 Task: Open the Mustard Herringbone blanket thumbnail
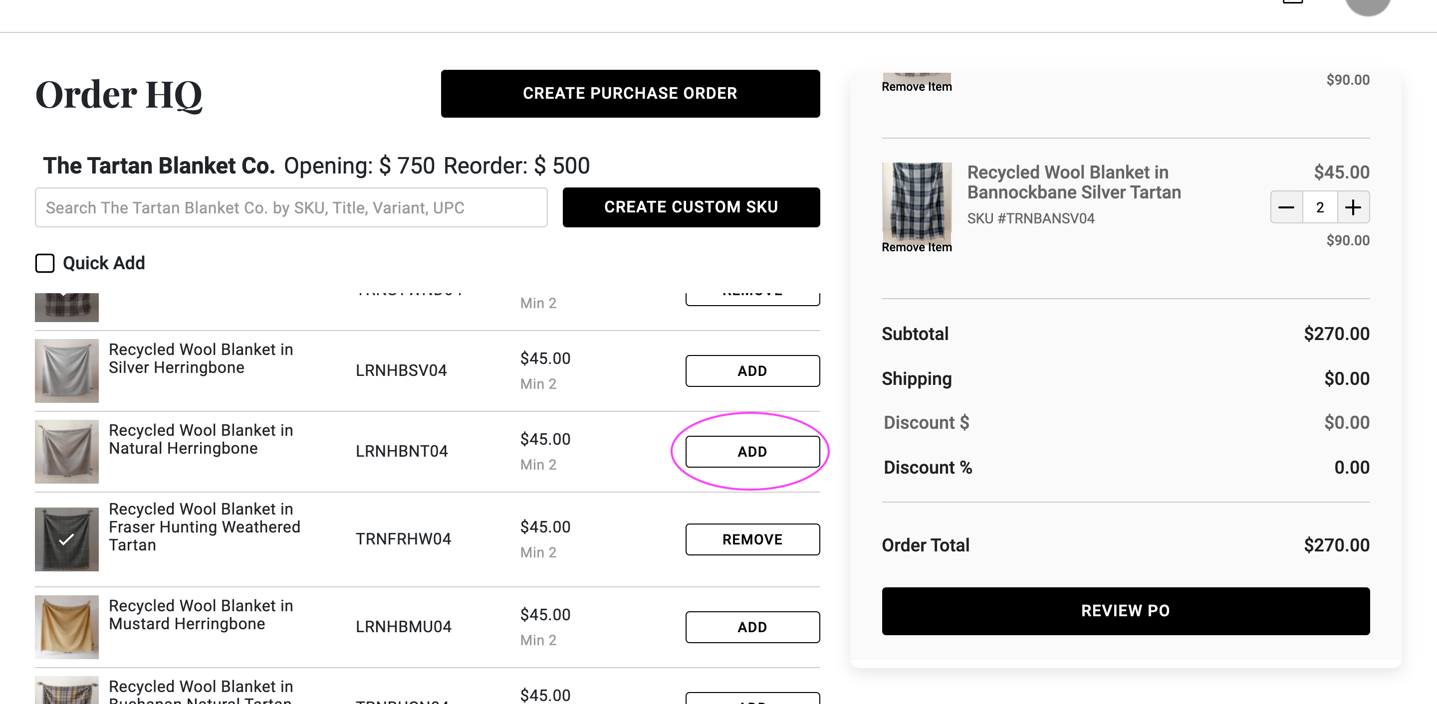click(x=66, y=627)
